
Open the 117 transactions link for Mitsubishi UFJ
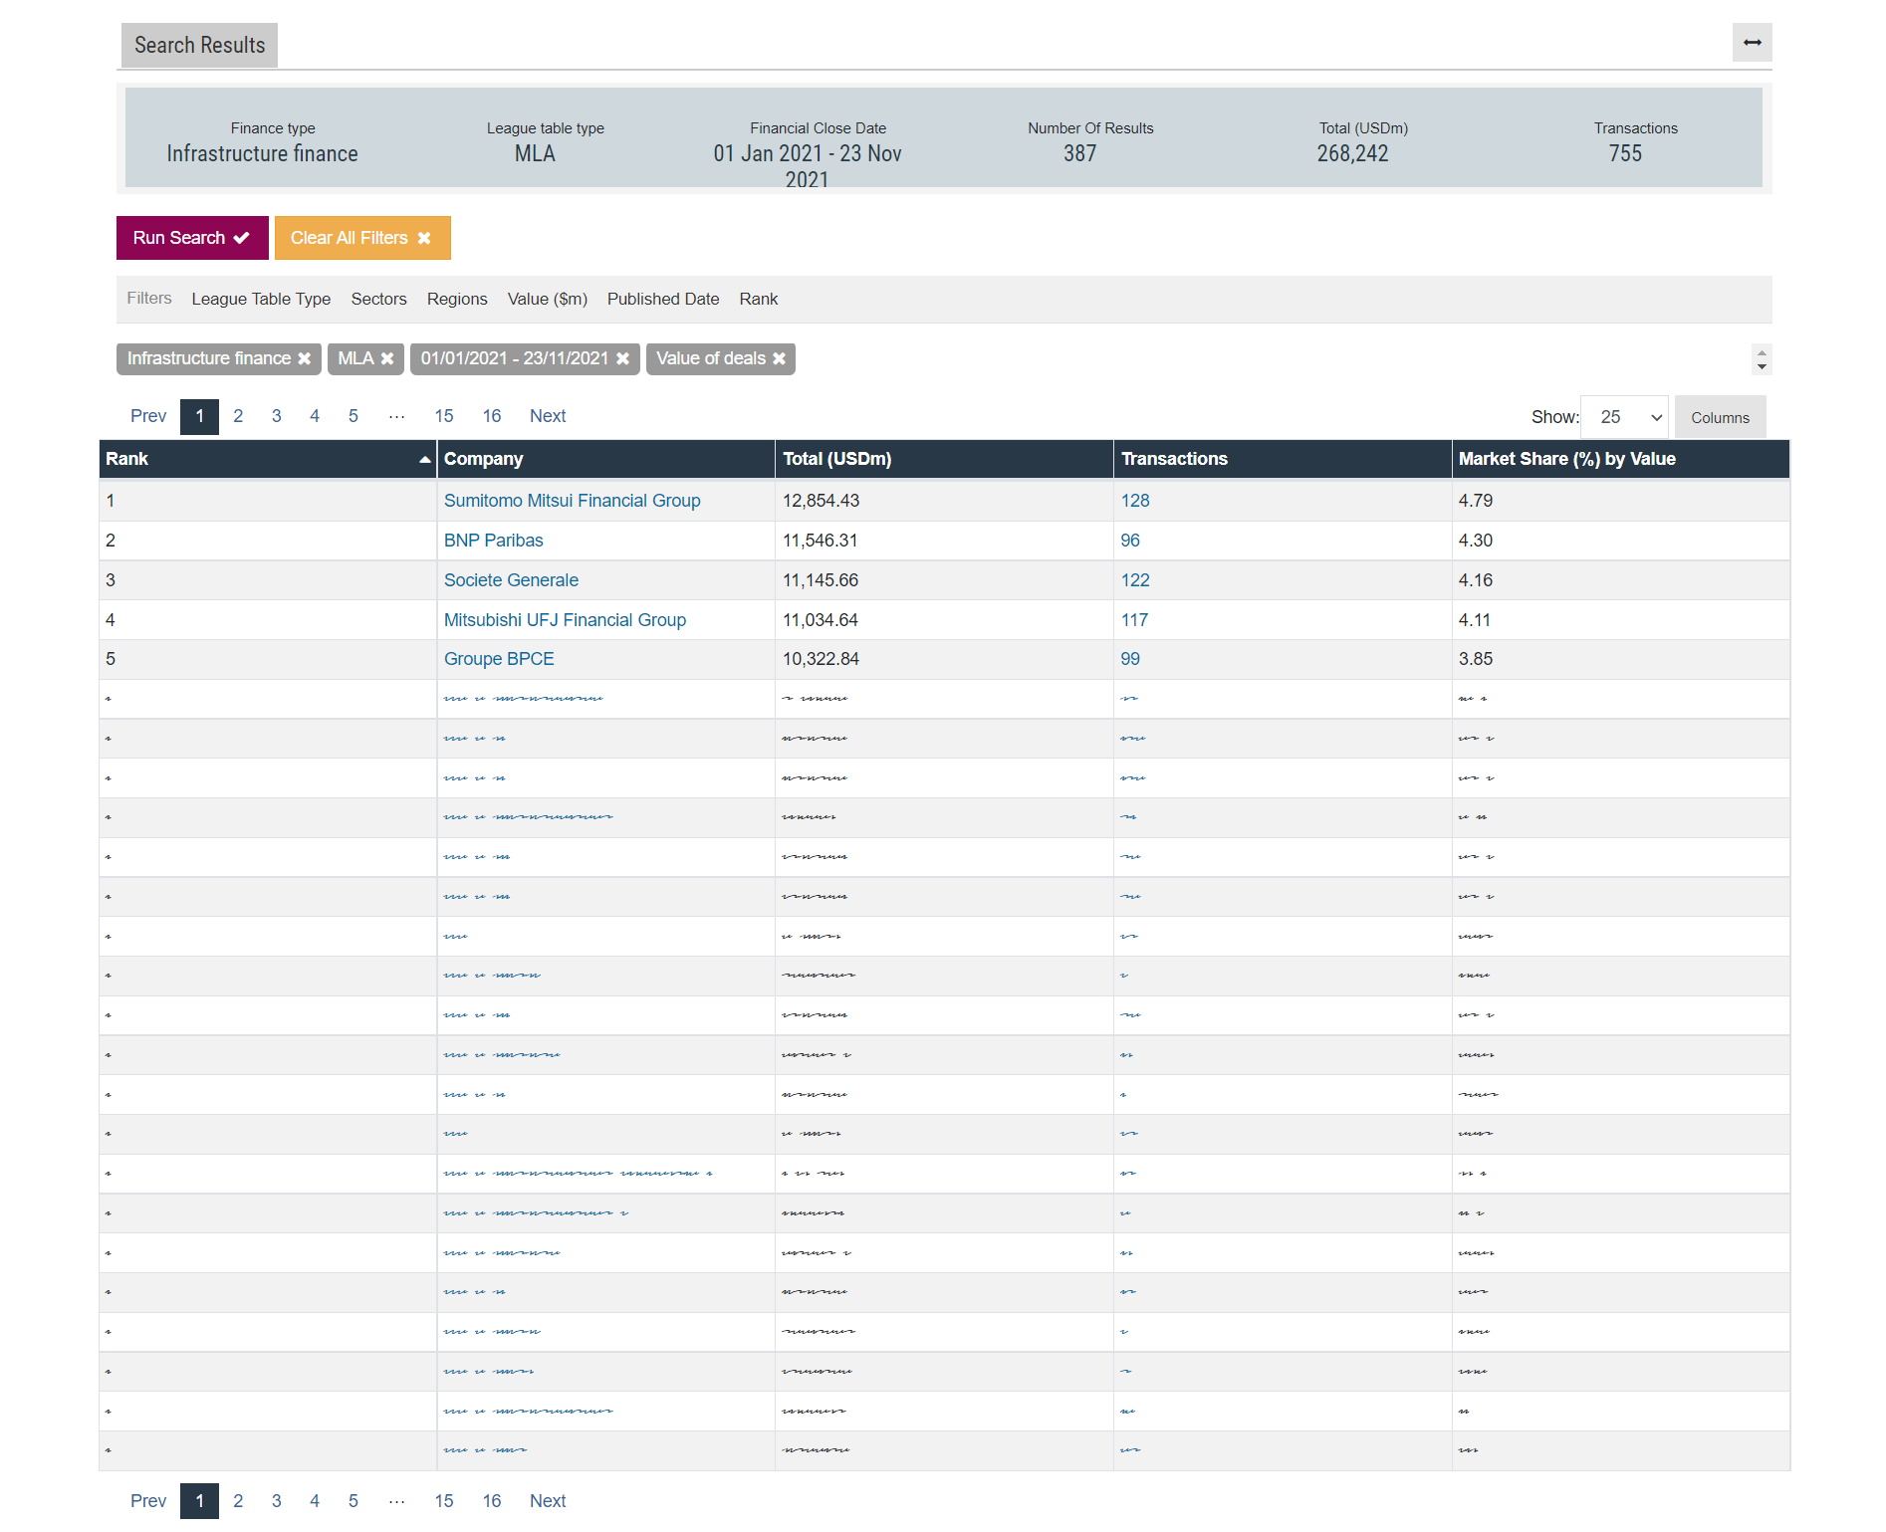1134,620
